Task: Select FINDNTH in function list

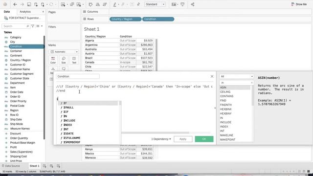Action: 226,105
